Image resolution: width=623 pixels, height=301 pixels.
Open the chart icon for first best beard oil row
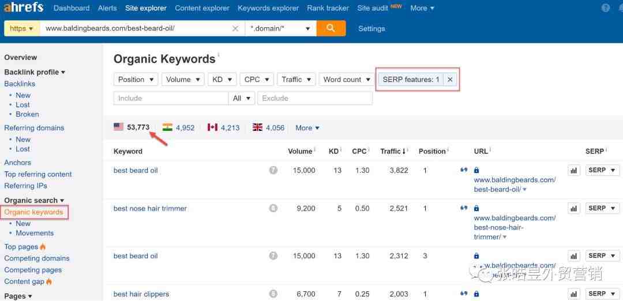(x=574, y=170)
